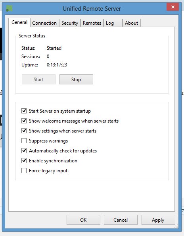Close the Unified Remote Server window
Screen dimensions: 184x236
coord(172,7)
